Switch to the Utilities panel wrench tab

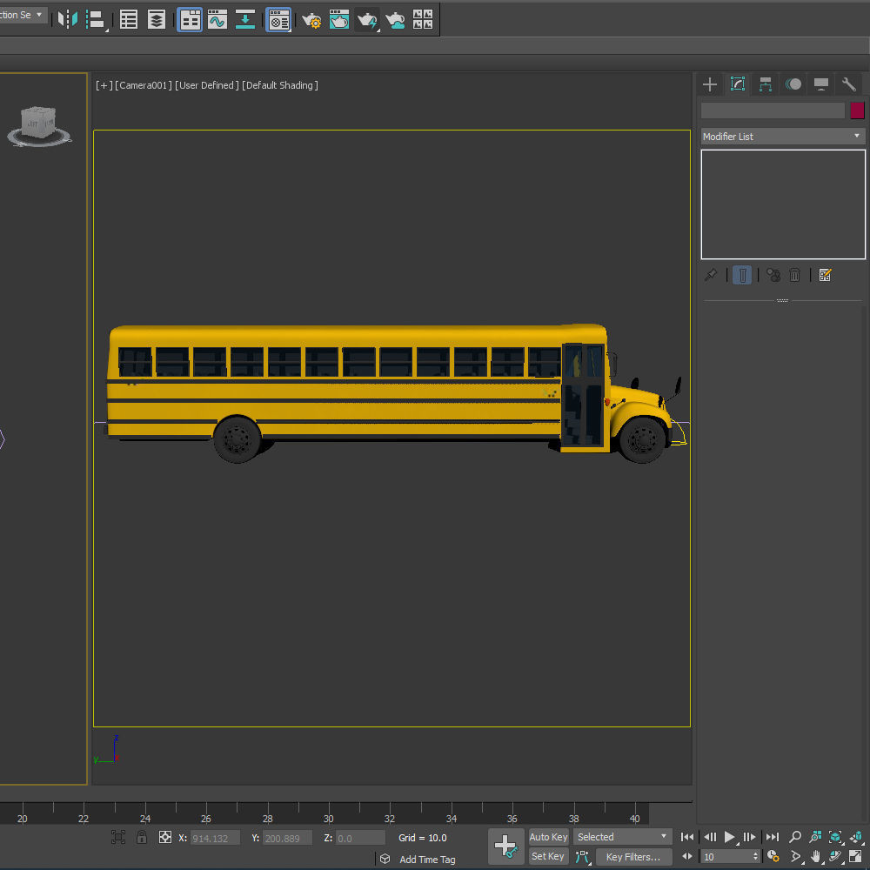[x=848, y=84]
